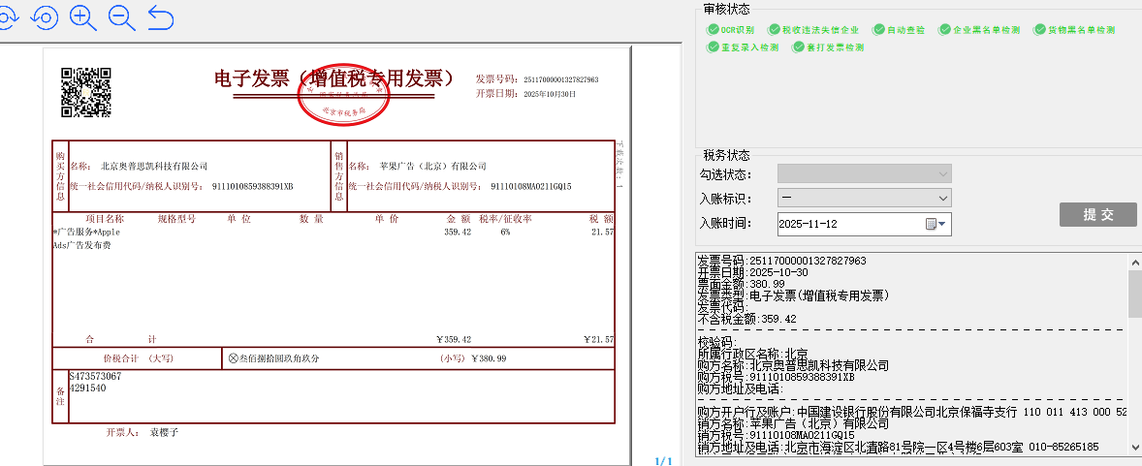Rotate the invoice image counterclockwise
The width and height of the screenshot is (1142, 466).
point(45,17)
